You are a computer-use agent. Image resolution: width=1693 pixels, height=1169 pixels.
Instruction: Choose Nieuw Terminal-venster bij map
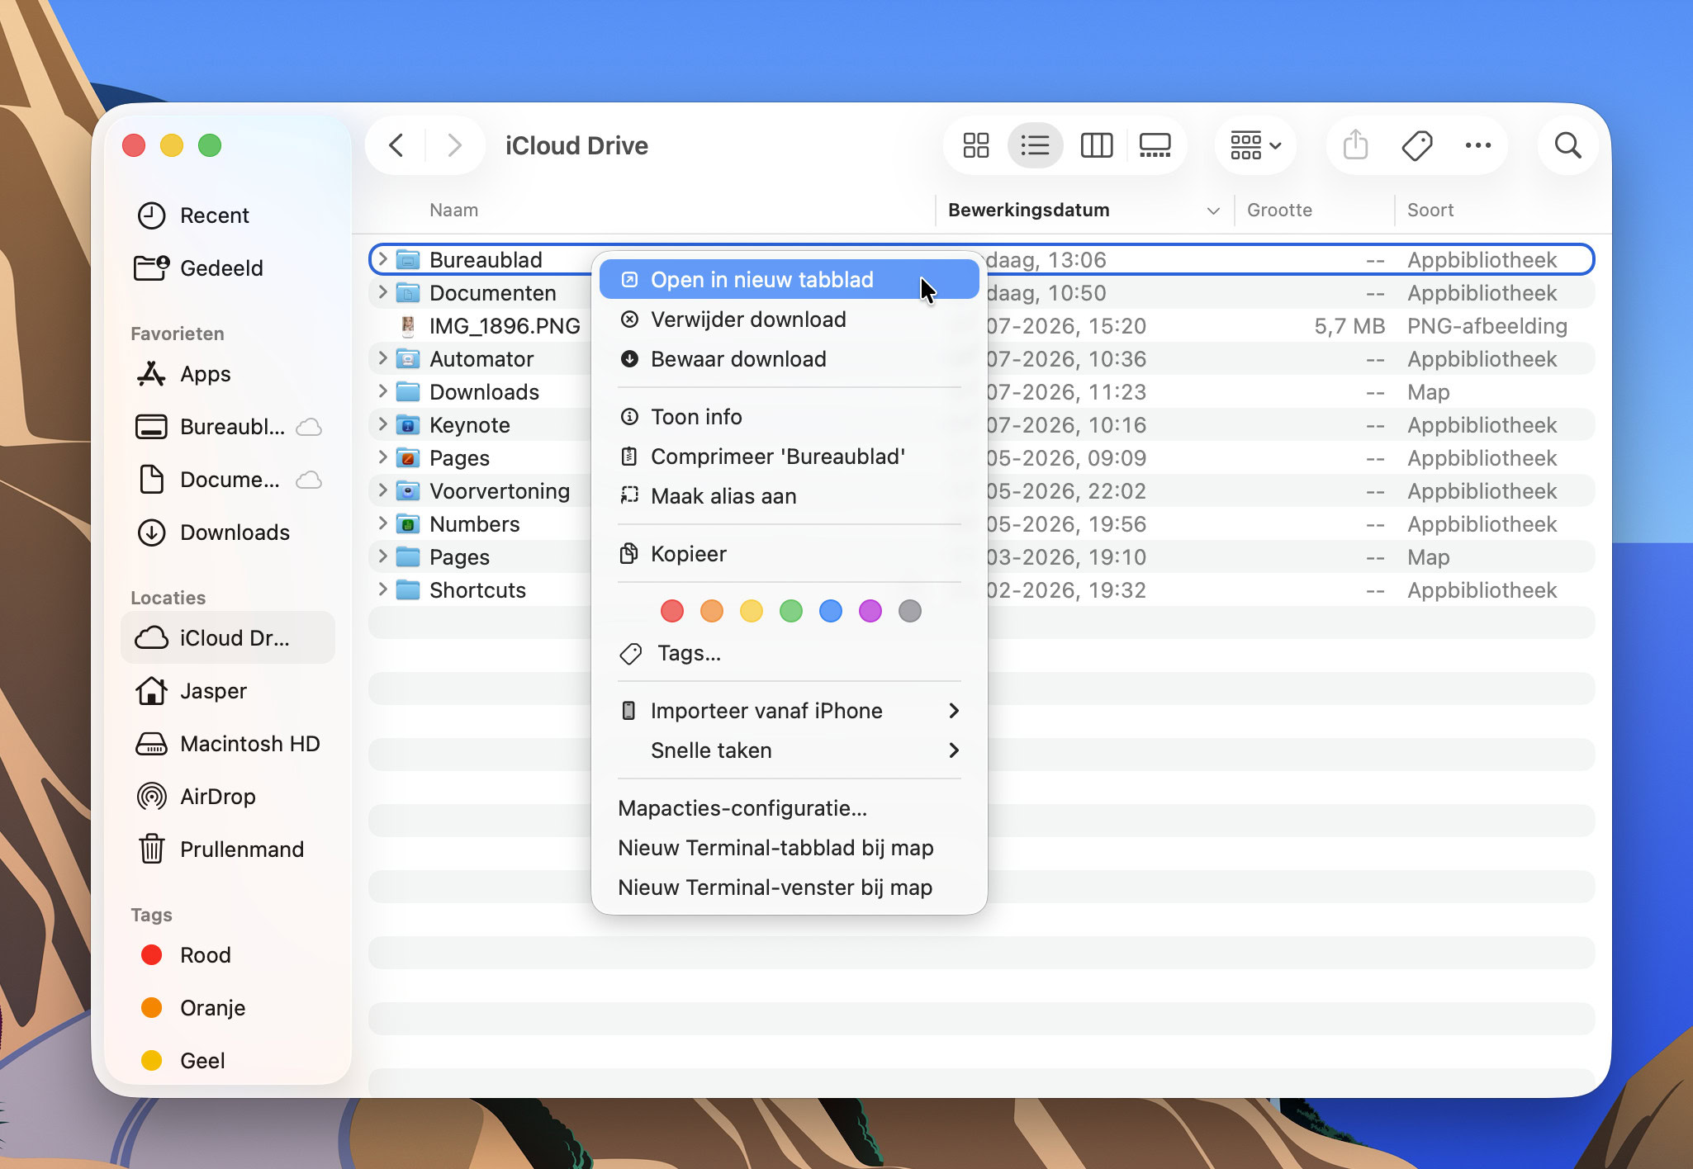point(790,887)
